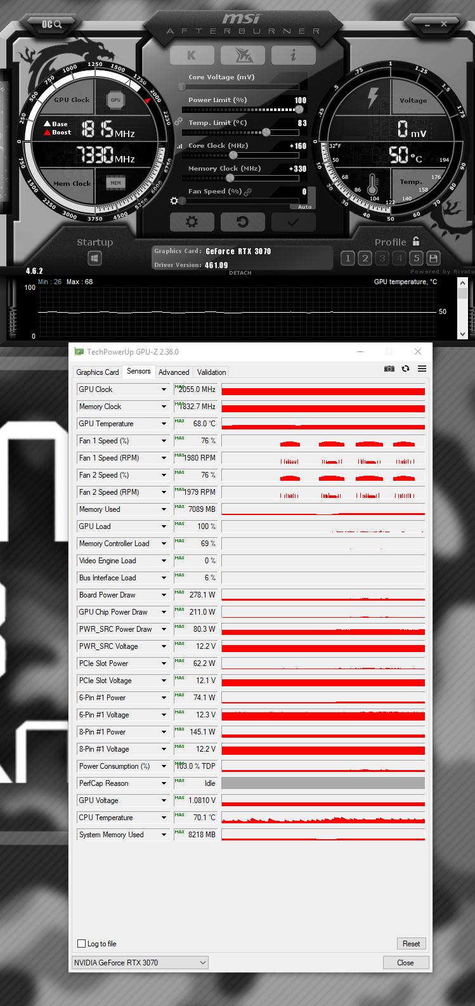Click the Power Consumption graph bar
This screenshot has height=1006, width=475.
[x=323, y=766]
